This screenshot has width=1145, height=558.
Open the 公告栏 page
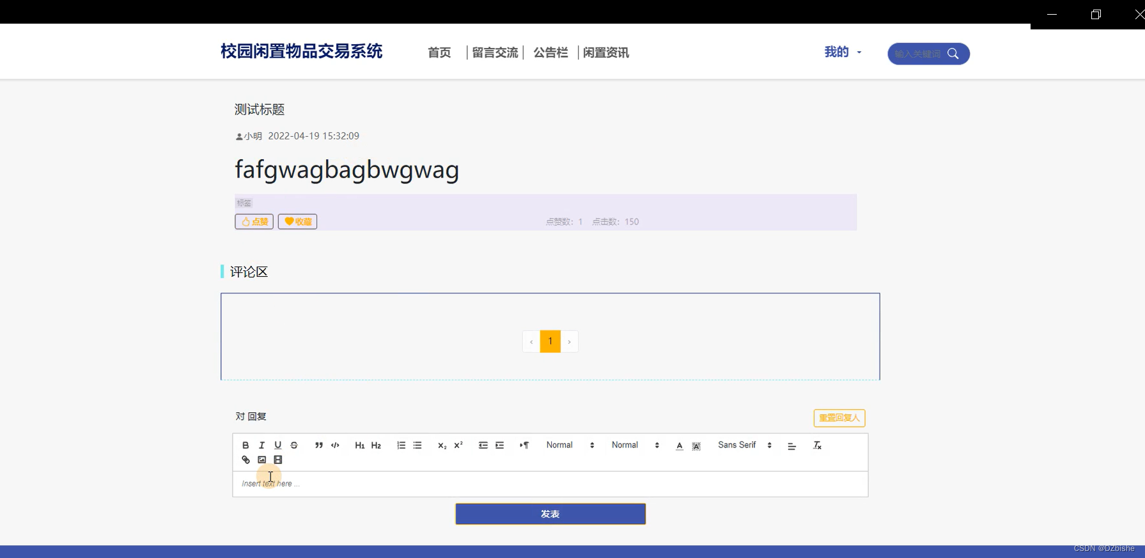550,52
